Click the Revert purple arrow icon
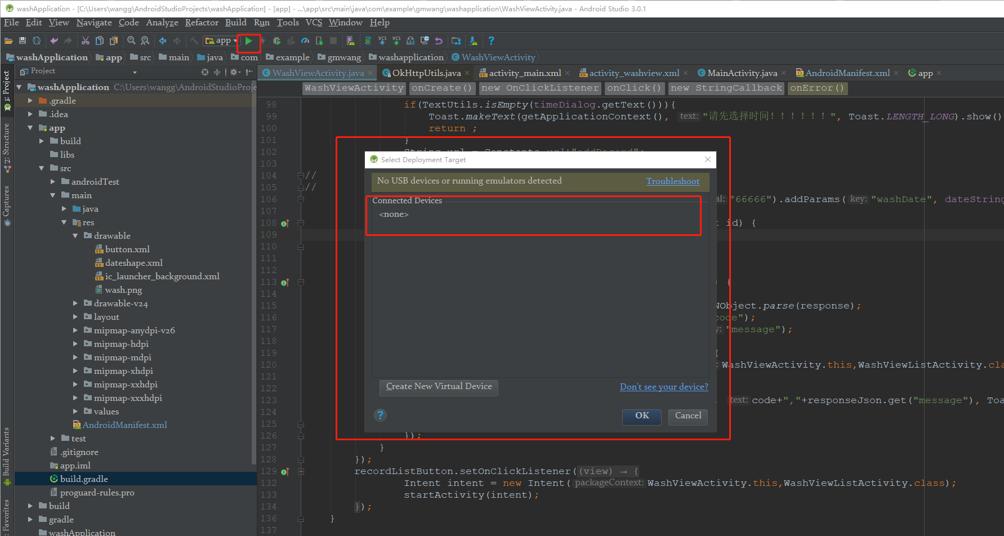 tap(439, 41)
